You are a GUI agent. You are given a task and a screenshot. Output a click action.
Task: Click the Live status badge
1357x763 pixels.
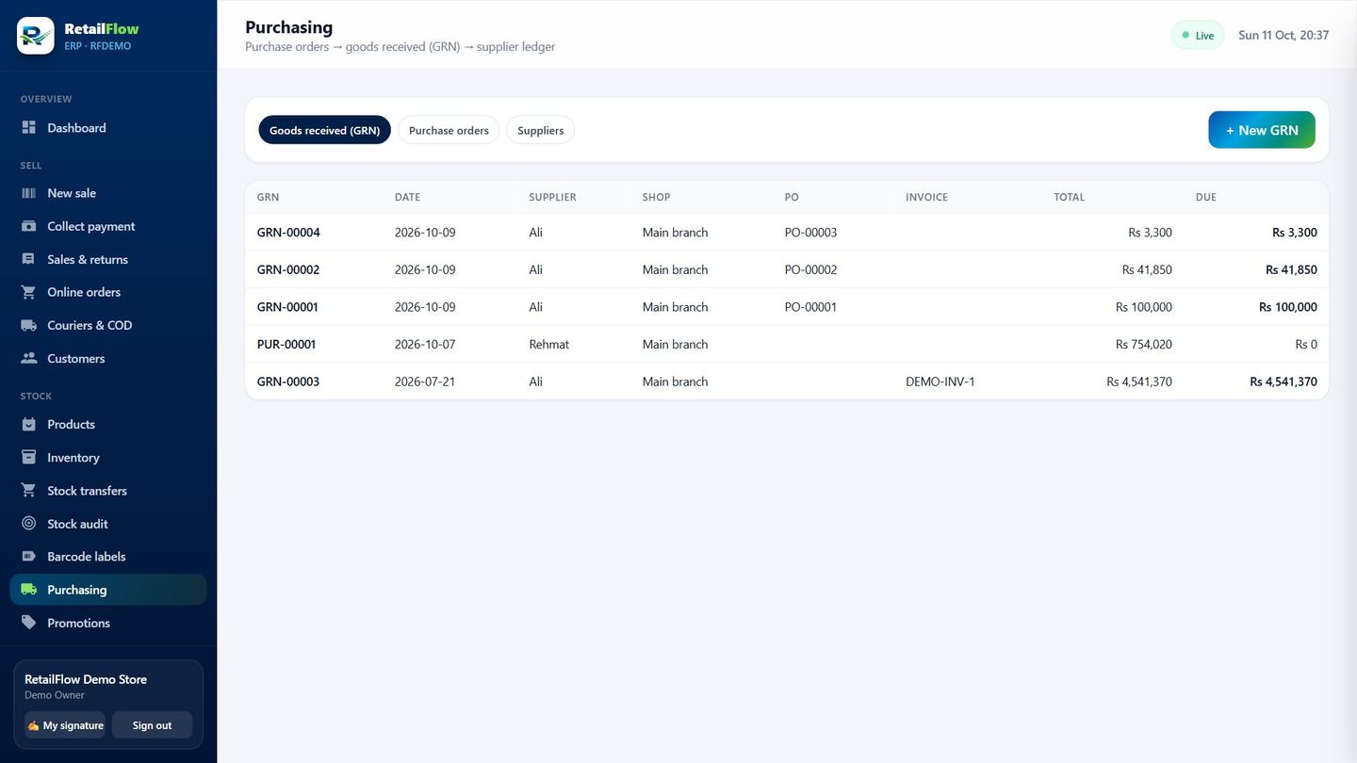point(1198,36)
